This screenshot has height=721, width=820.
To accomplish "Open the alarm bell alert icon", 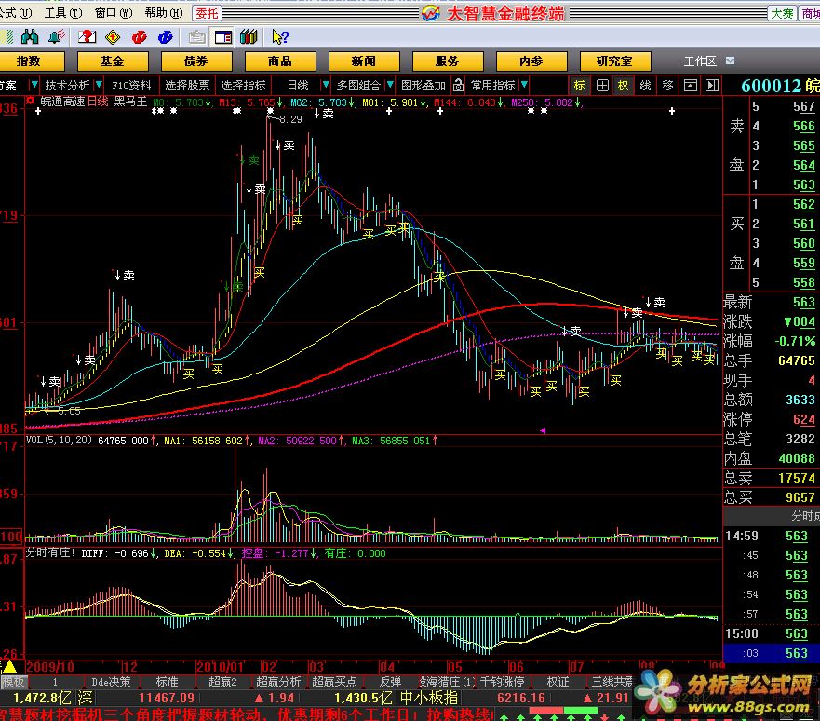I will click(x=56, y=36).
